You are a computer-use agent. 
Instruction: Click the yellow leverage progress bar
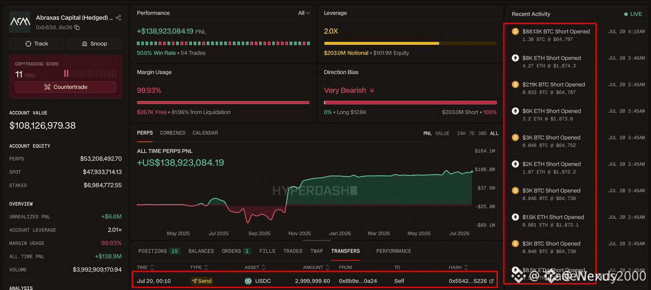coord(410,43)
